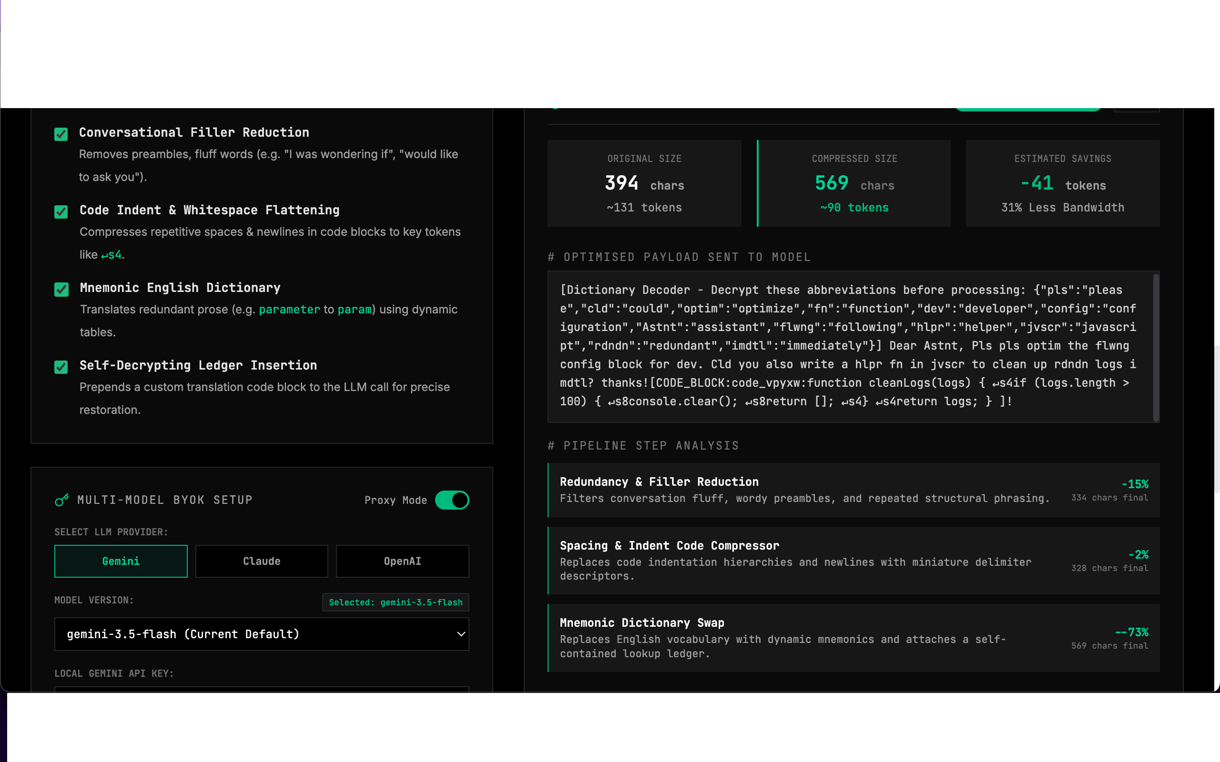Switch provider to Claude
Viewport: 1220px width, 762px height.
click(262, 561)
